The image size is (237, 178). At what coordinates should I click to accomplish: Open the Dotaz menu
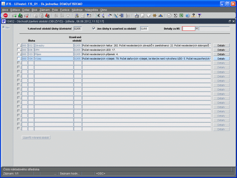click(x=26, y=10)
